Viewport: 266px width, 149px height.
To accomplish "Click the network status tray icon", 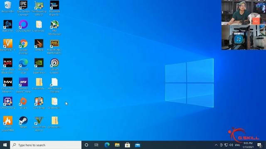I will pos(226,145).
